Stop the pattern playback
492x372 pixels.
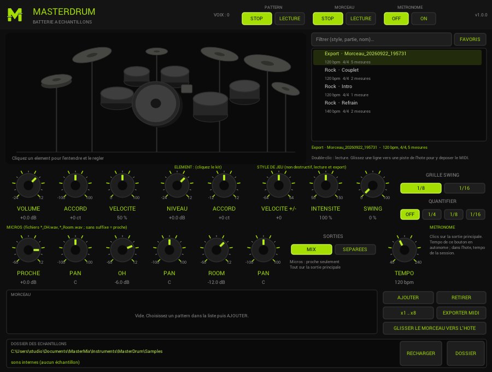pos(257,19)
